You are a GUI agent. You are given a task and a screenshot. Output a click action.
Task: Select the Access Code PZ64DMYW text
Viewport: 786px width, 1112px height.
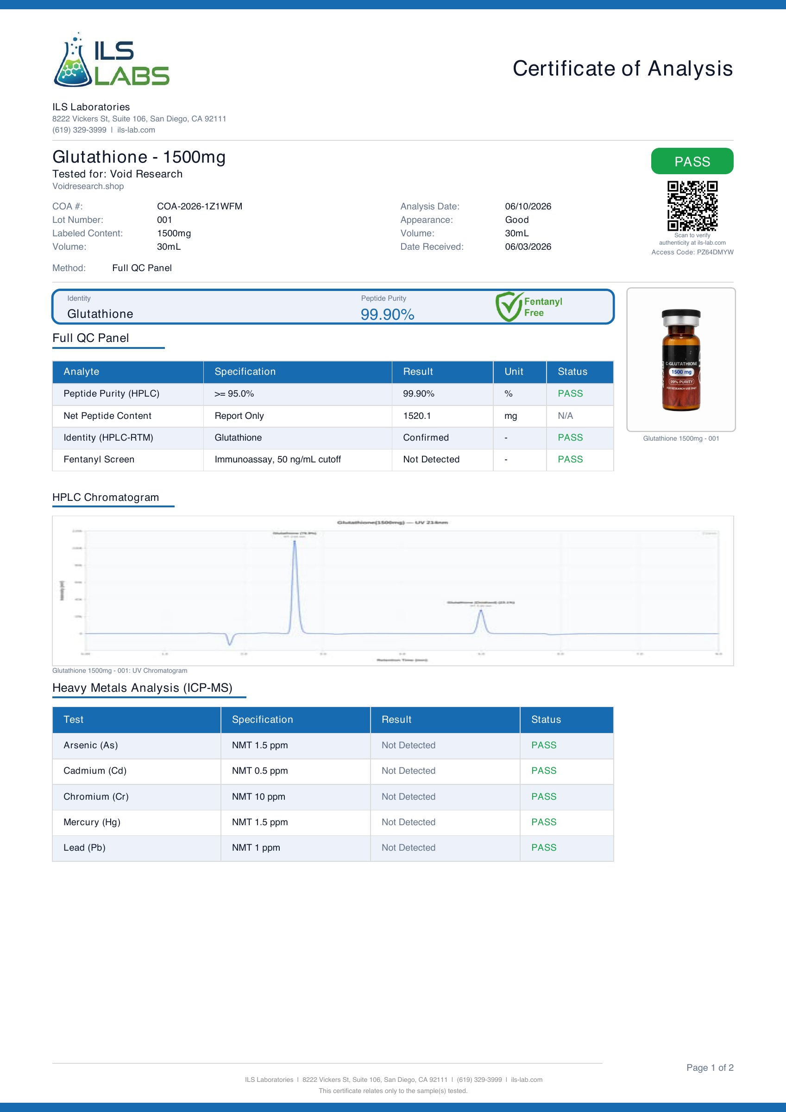click(x=692, y=253)
